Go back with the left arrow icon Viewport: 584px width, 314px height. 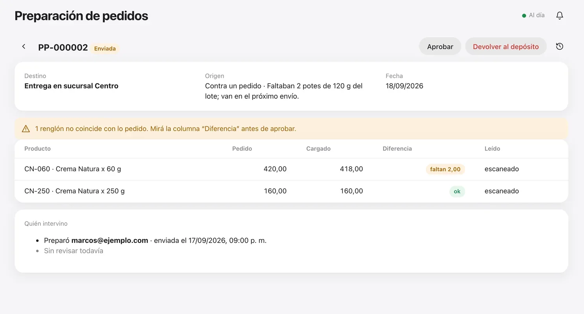coord(24,46)
